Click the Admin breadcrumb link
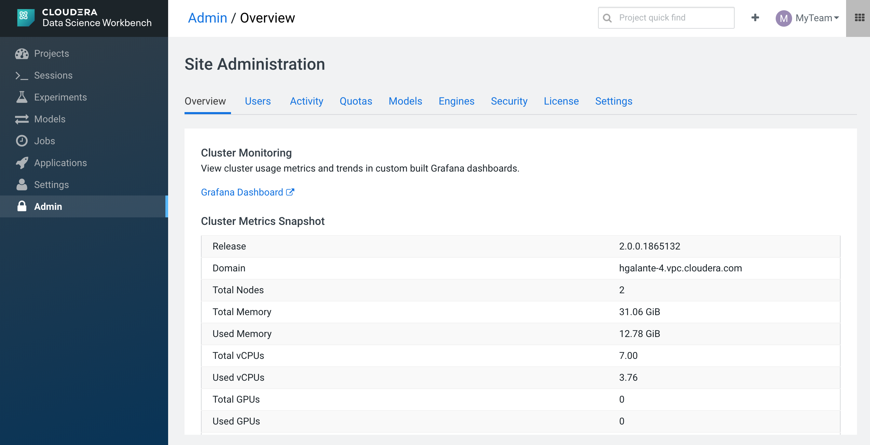The image size is (870, 445). [207, 18]
